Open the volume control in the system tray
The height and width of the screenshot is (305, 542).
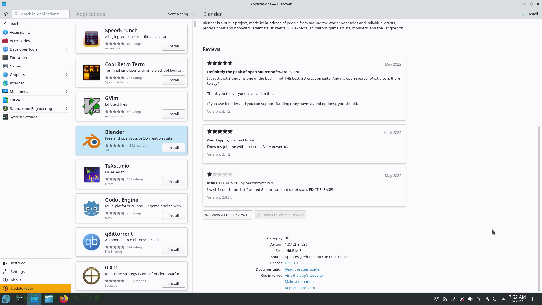tap(470, 299)
